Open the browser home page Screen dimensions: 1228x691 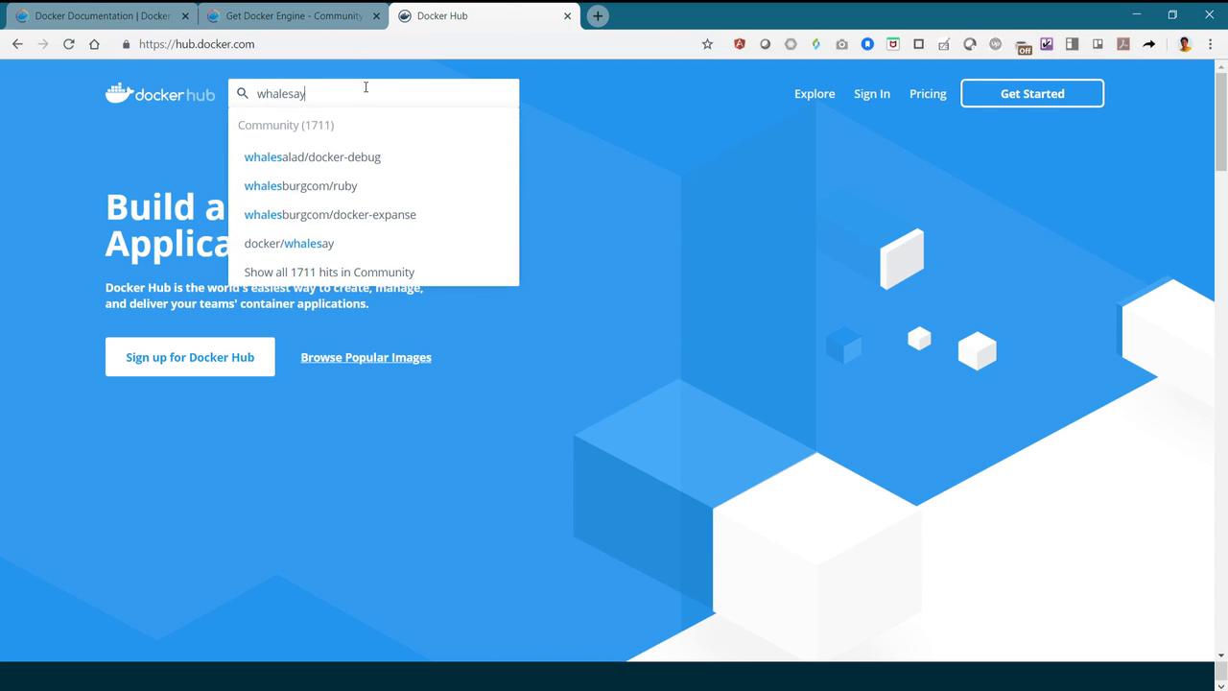coord(94,44)
